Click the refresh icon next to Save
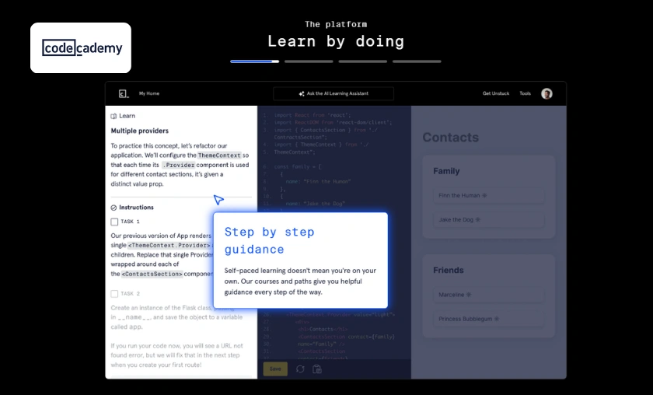Image resolution: width=653 pixels, height=395 pixels. [300, 369]
